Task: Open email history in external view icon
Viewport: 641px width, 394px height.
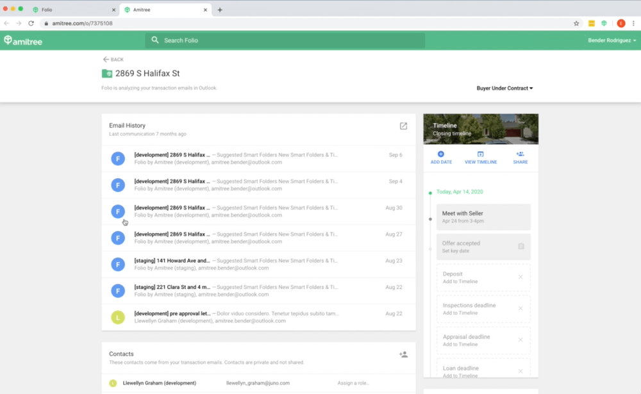Action: click(x=403, y=126)
